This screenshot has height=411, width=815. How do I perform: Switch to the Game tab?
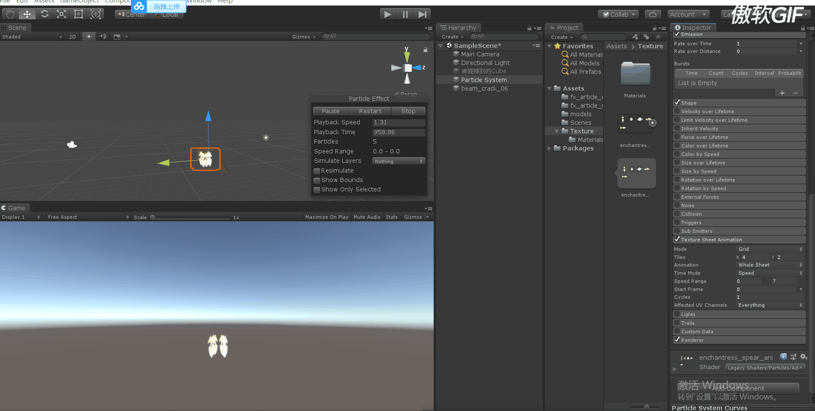(x=15, y=208)
